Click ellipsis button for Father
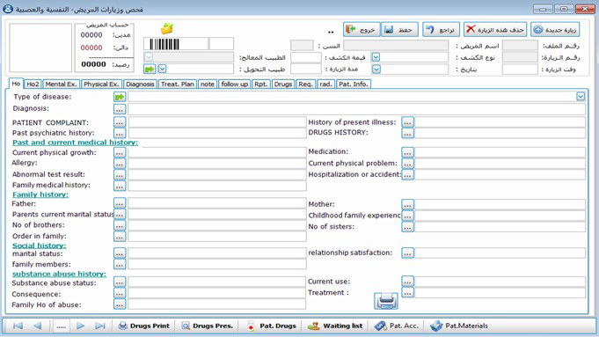This screenshot has height=337, width=599. [x=120, y=203]
